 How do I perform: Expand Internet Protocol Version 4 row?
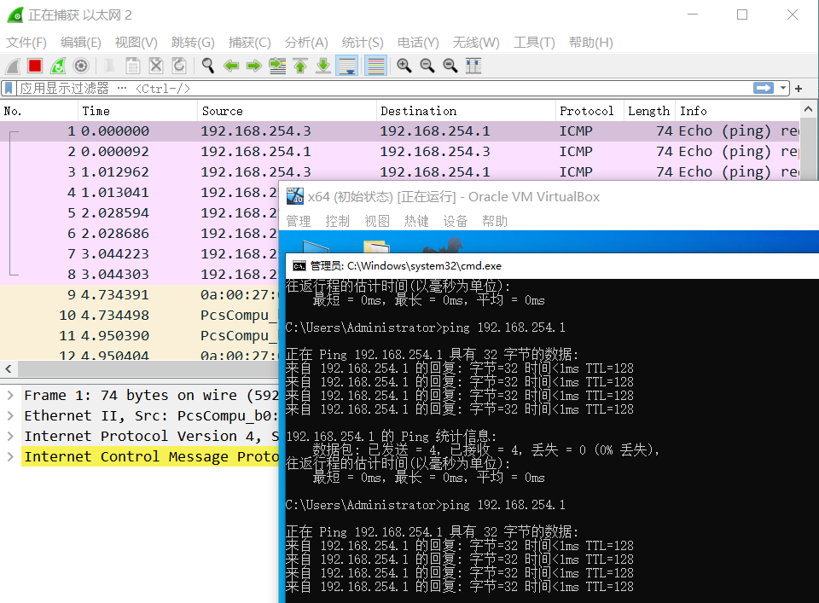[x=10, y=436]
